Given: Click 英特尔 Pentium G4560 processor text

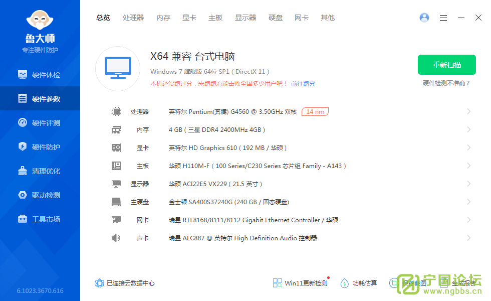Looking at the screenshot, I should 232,111.
